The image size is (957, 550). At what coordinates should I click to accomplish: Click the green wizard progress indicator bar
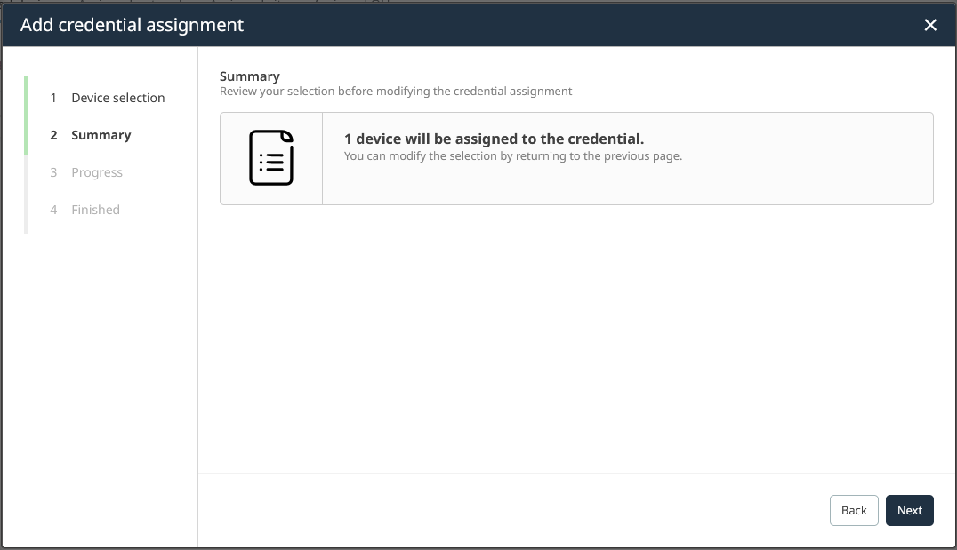point(27,116)
